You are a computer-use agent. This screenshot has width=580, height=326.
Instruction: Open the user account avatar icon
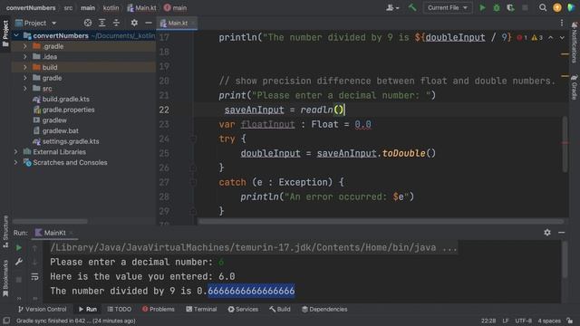tap(557, 8)
